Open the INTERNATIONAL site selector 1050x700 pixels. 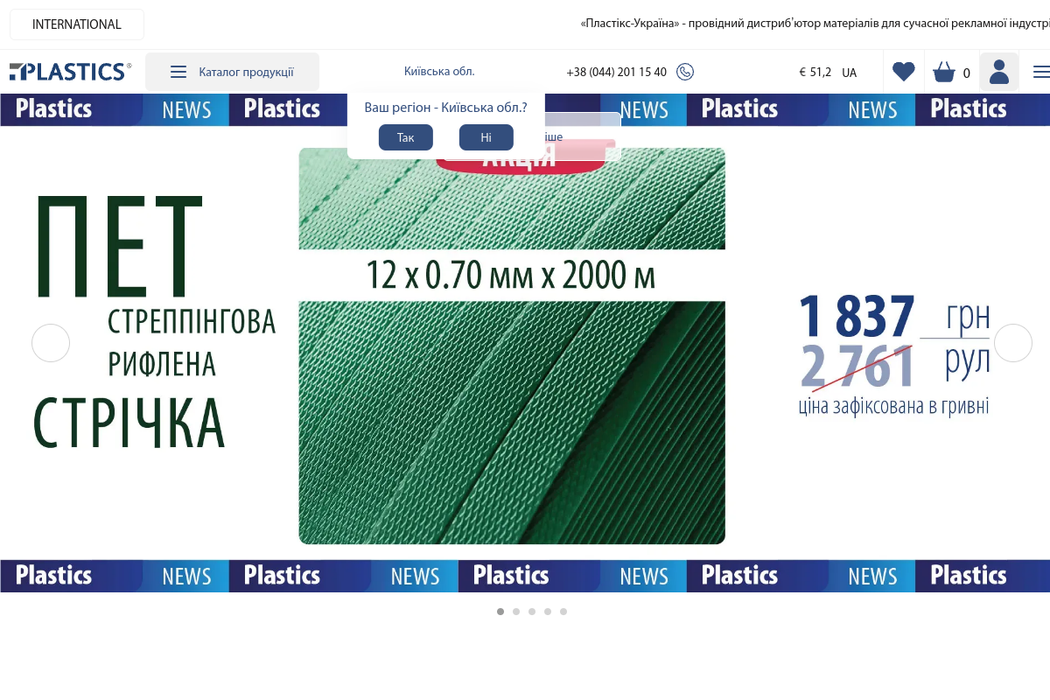coord(77,24)
